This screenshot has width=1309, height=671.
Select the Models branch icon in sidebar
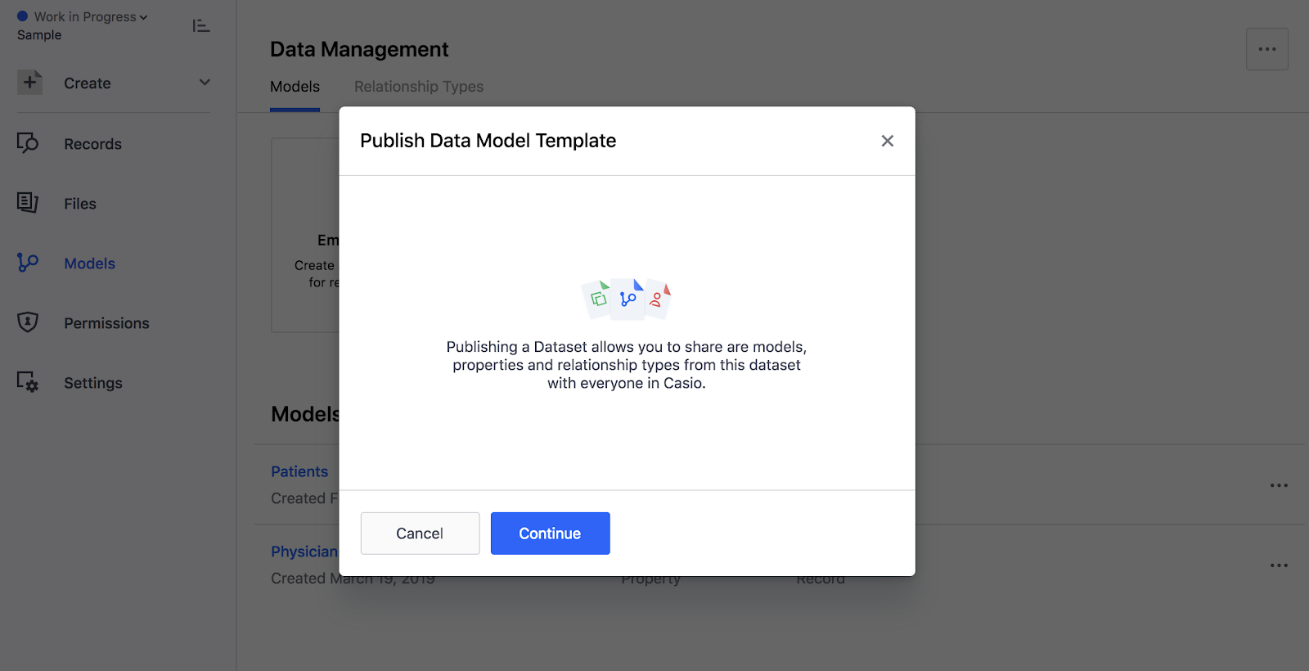(28, 263)
